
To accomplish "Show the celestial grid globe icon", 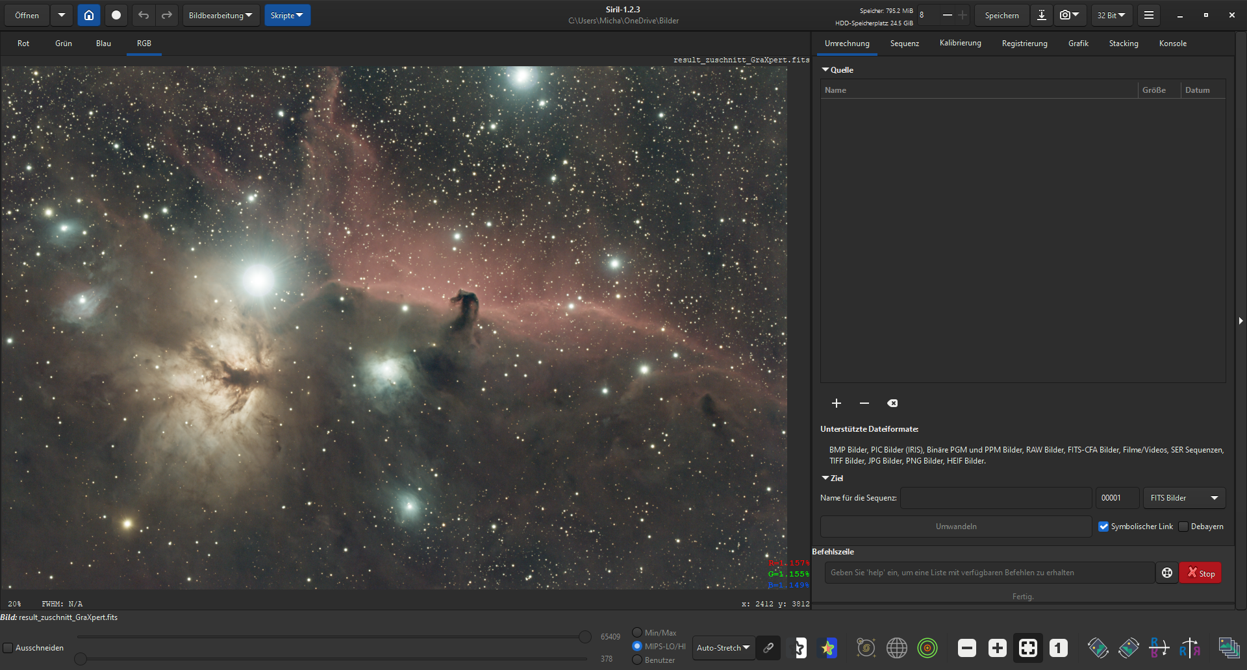I will (897, 648).
